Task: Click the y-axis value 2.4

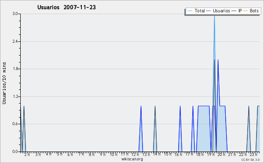Action: [15, 41]
